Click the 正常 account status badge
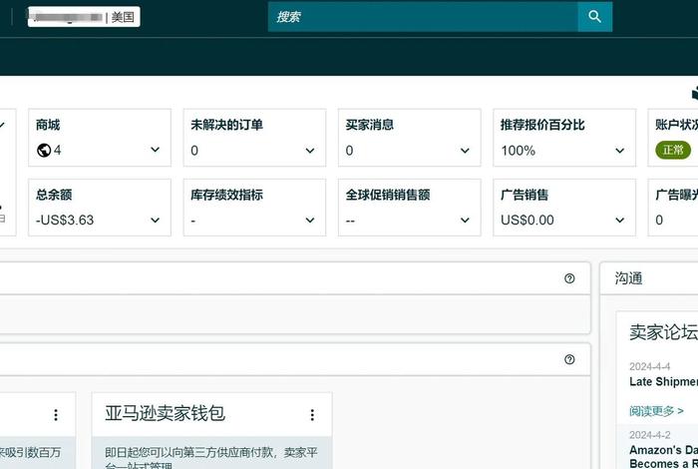 pos(673,151)
